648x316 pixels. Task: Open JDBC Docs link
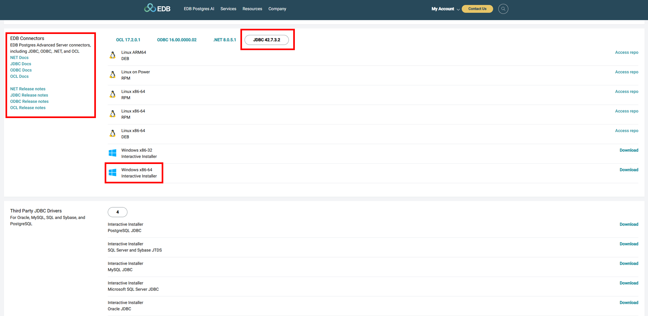[21, 64]
